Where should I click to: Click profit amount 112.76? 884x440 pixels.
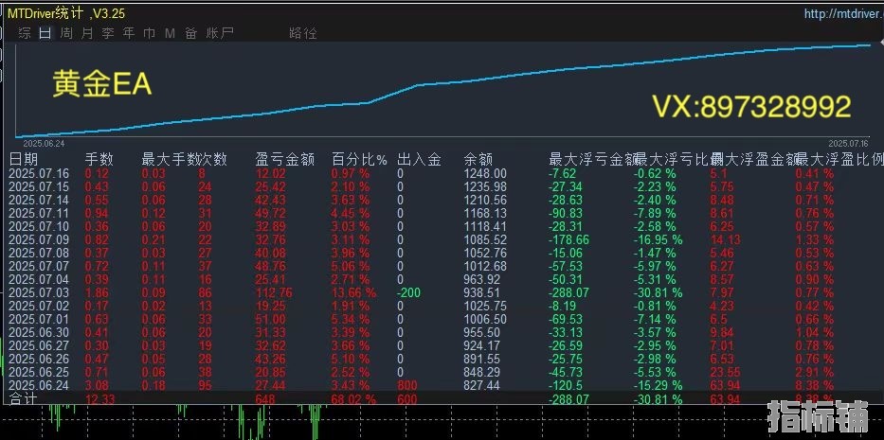click(274, 292)
